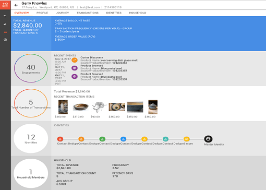Open the eye-shaped icon in sidebar
Image resolution: width=266 pixels, height=190 pixels.
pyautogui.click(x=5, y=40)
